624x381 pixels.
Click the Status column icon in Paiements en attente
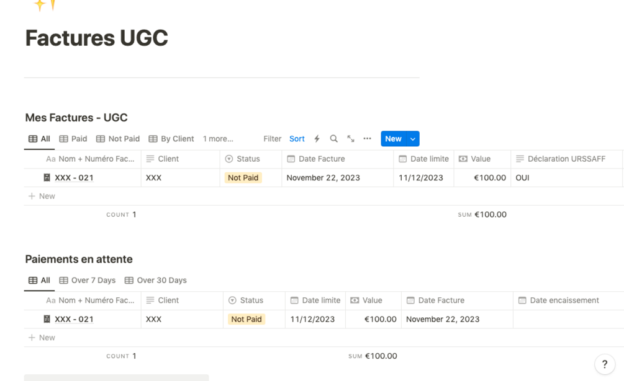tap(232, 300)
